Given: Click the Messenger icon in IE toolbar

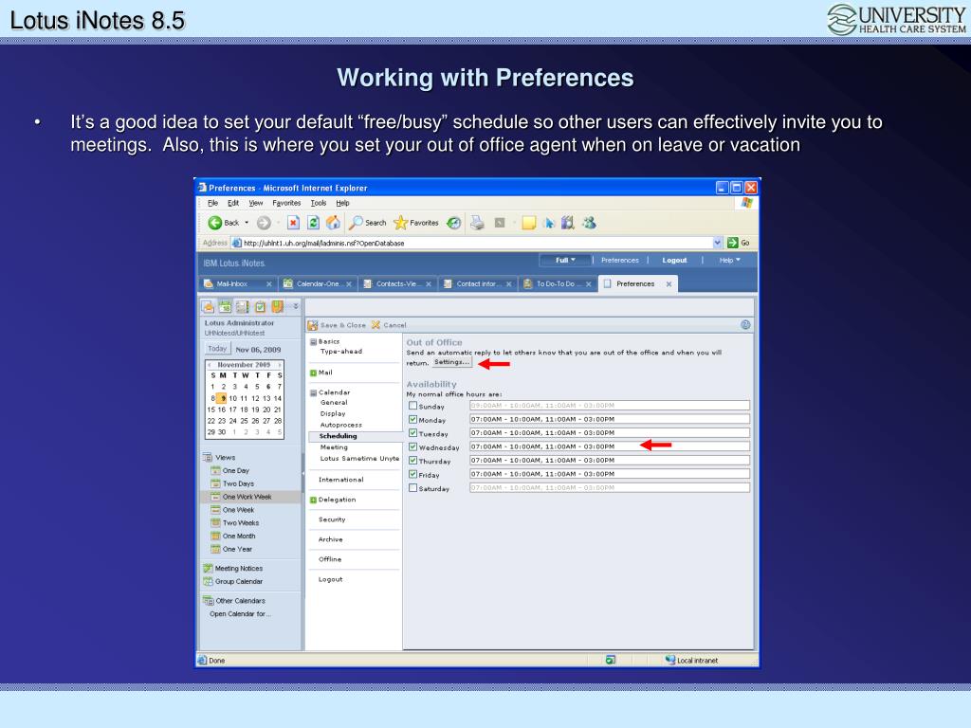Looking at the screenshot, I should point(589,223).
